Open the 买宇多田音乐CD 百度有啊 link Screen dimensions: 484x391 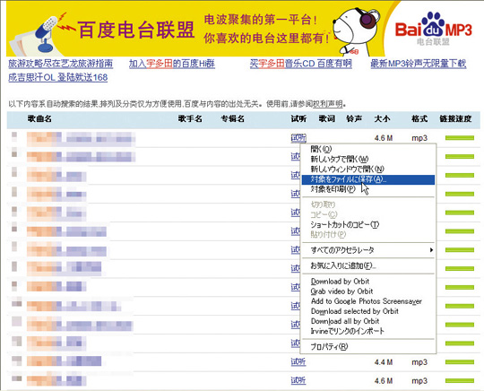(x=301, y=64)
